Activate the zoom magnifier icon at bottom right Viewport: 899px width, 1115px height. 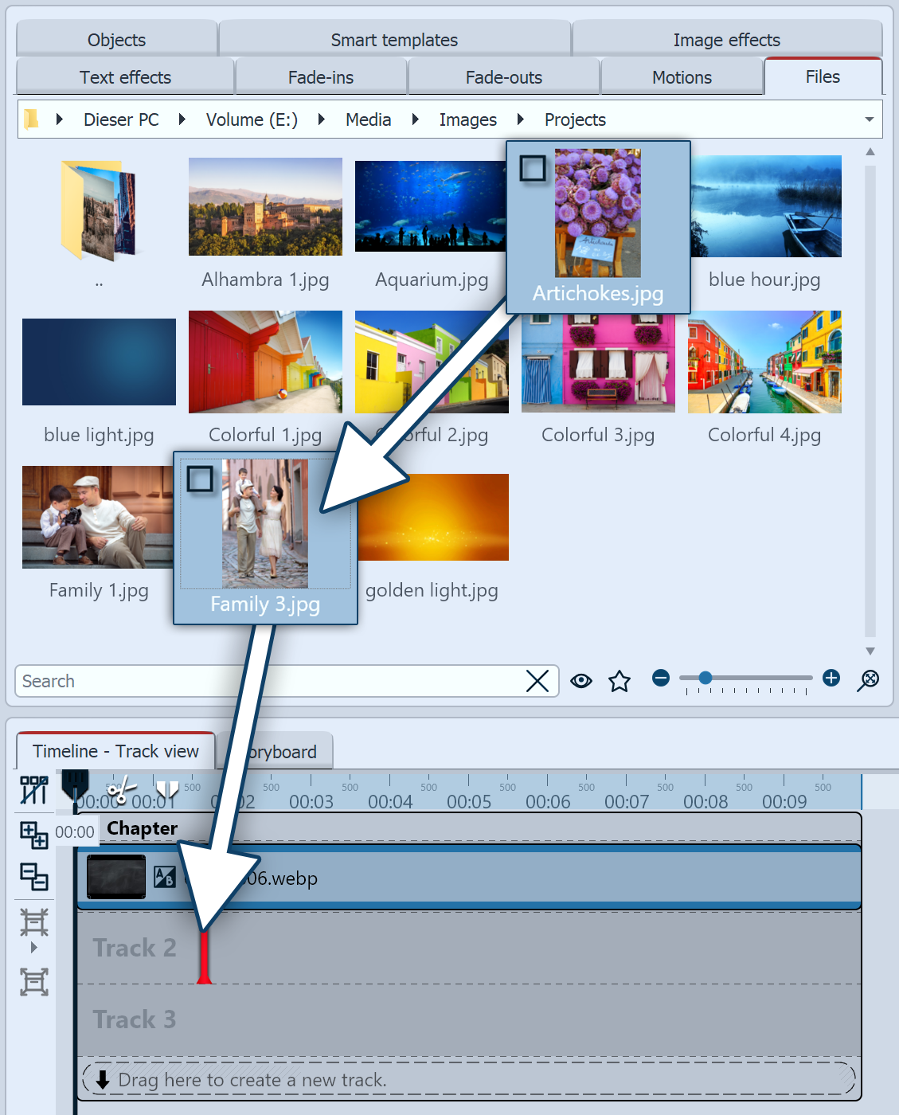click(868, 680)
